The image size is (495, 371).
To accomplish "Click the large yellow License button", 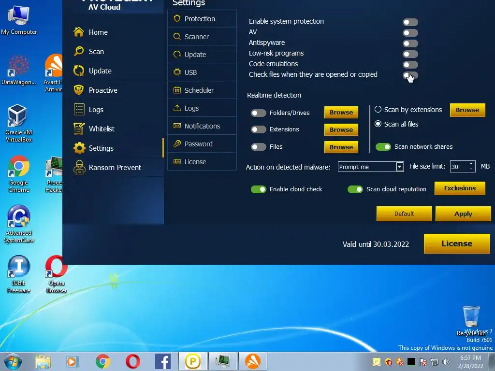I will [x=457, y=243].
